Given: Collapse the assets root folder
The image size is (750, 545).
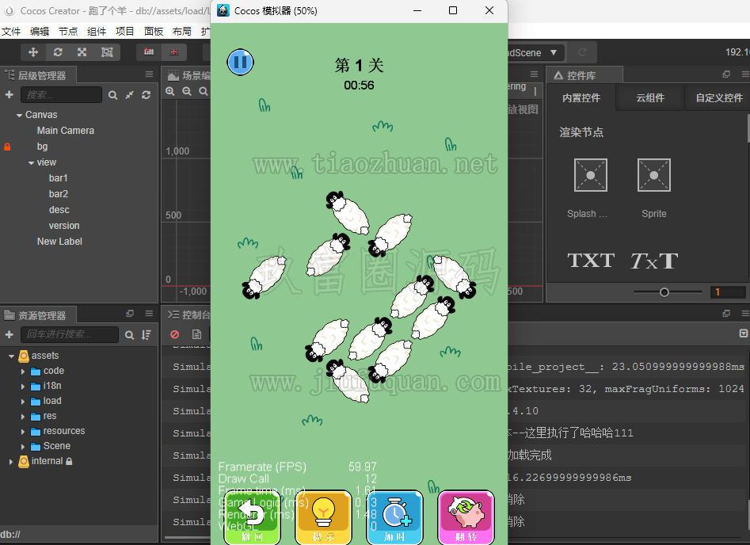Looking at the screenshot, I should [x=11, y=356].
